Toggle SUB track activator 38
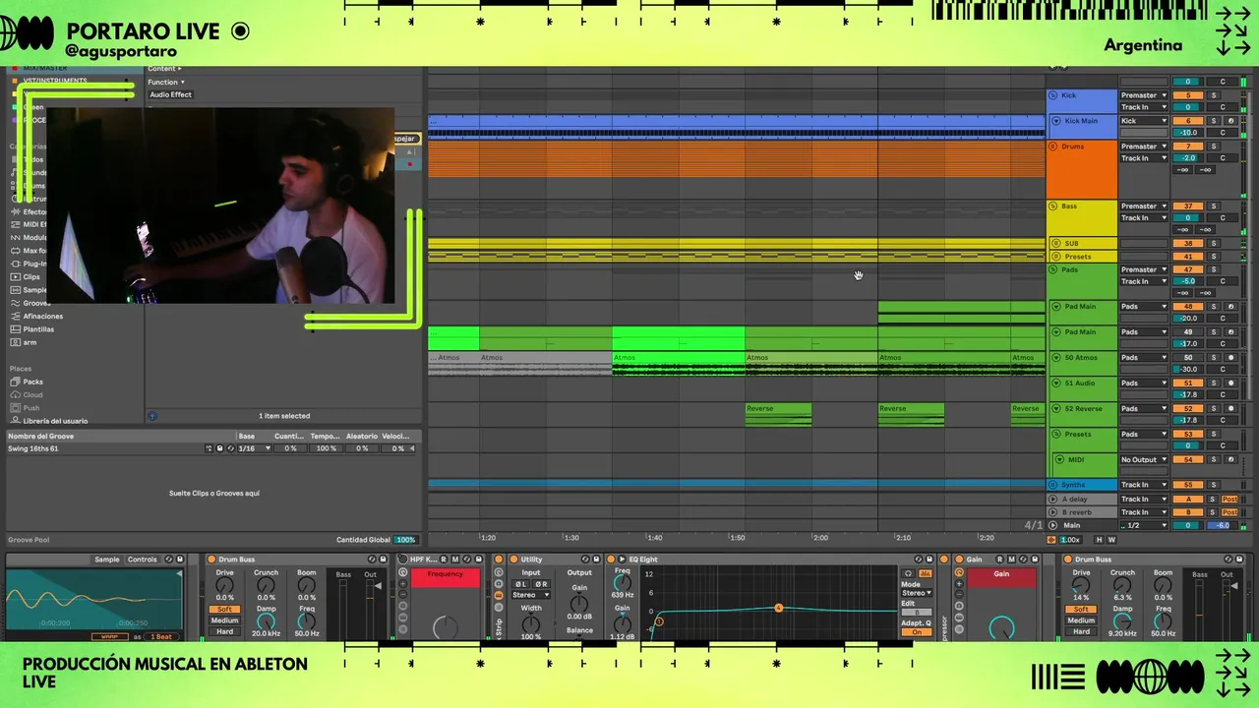 (x=1188, y=243)
